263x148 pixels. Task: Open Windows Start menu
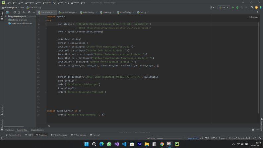tap(86, 144)
